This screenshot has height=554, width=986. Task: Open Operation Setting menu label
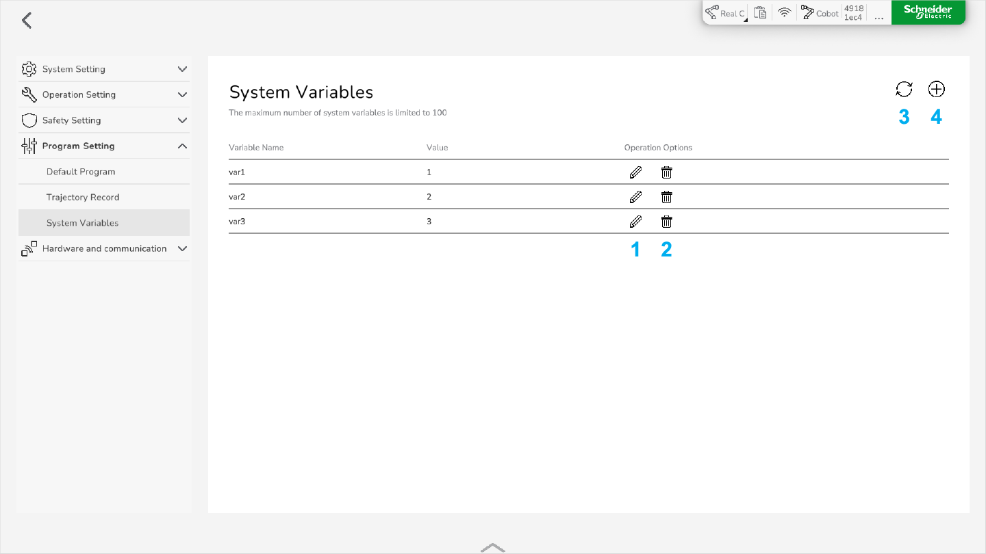(79, 94)
